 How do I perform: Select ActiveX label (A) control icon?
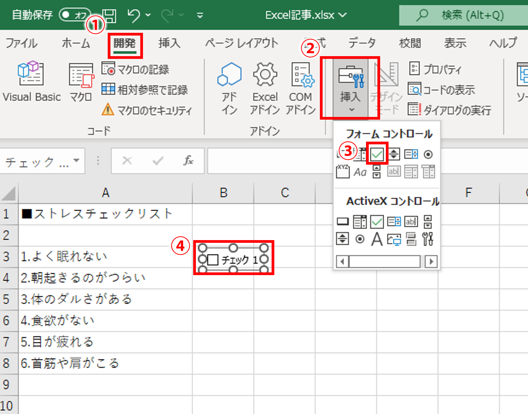[x=377, y=239]
